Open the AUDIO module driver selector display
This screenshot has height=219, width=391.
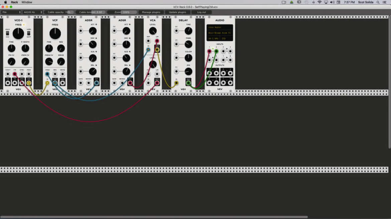(220, 27)
